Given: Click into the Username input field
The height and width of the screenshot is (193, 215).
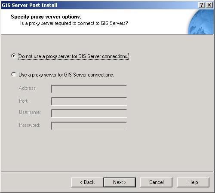Looking at the screenshot, I should click(x=89, y=113).
